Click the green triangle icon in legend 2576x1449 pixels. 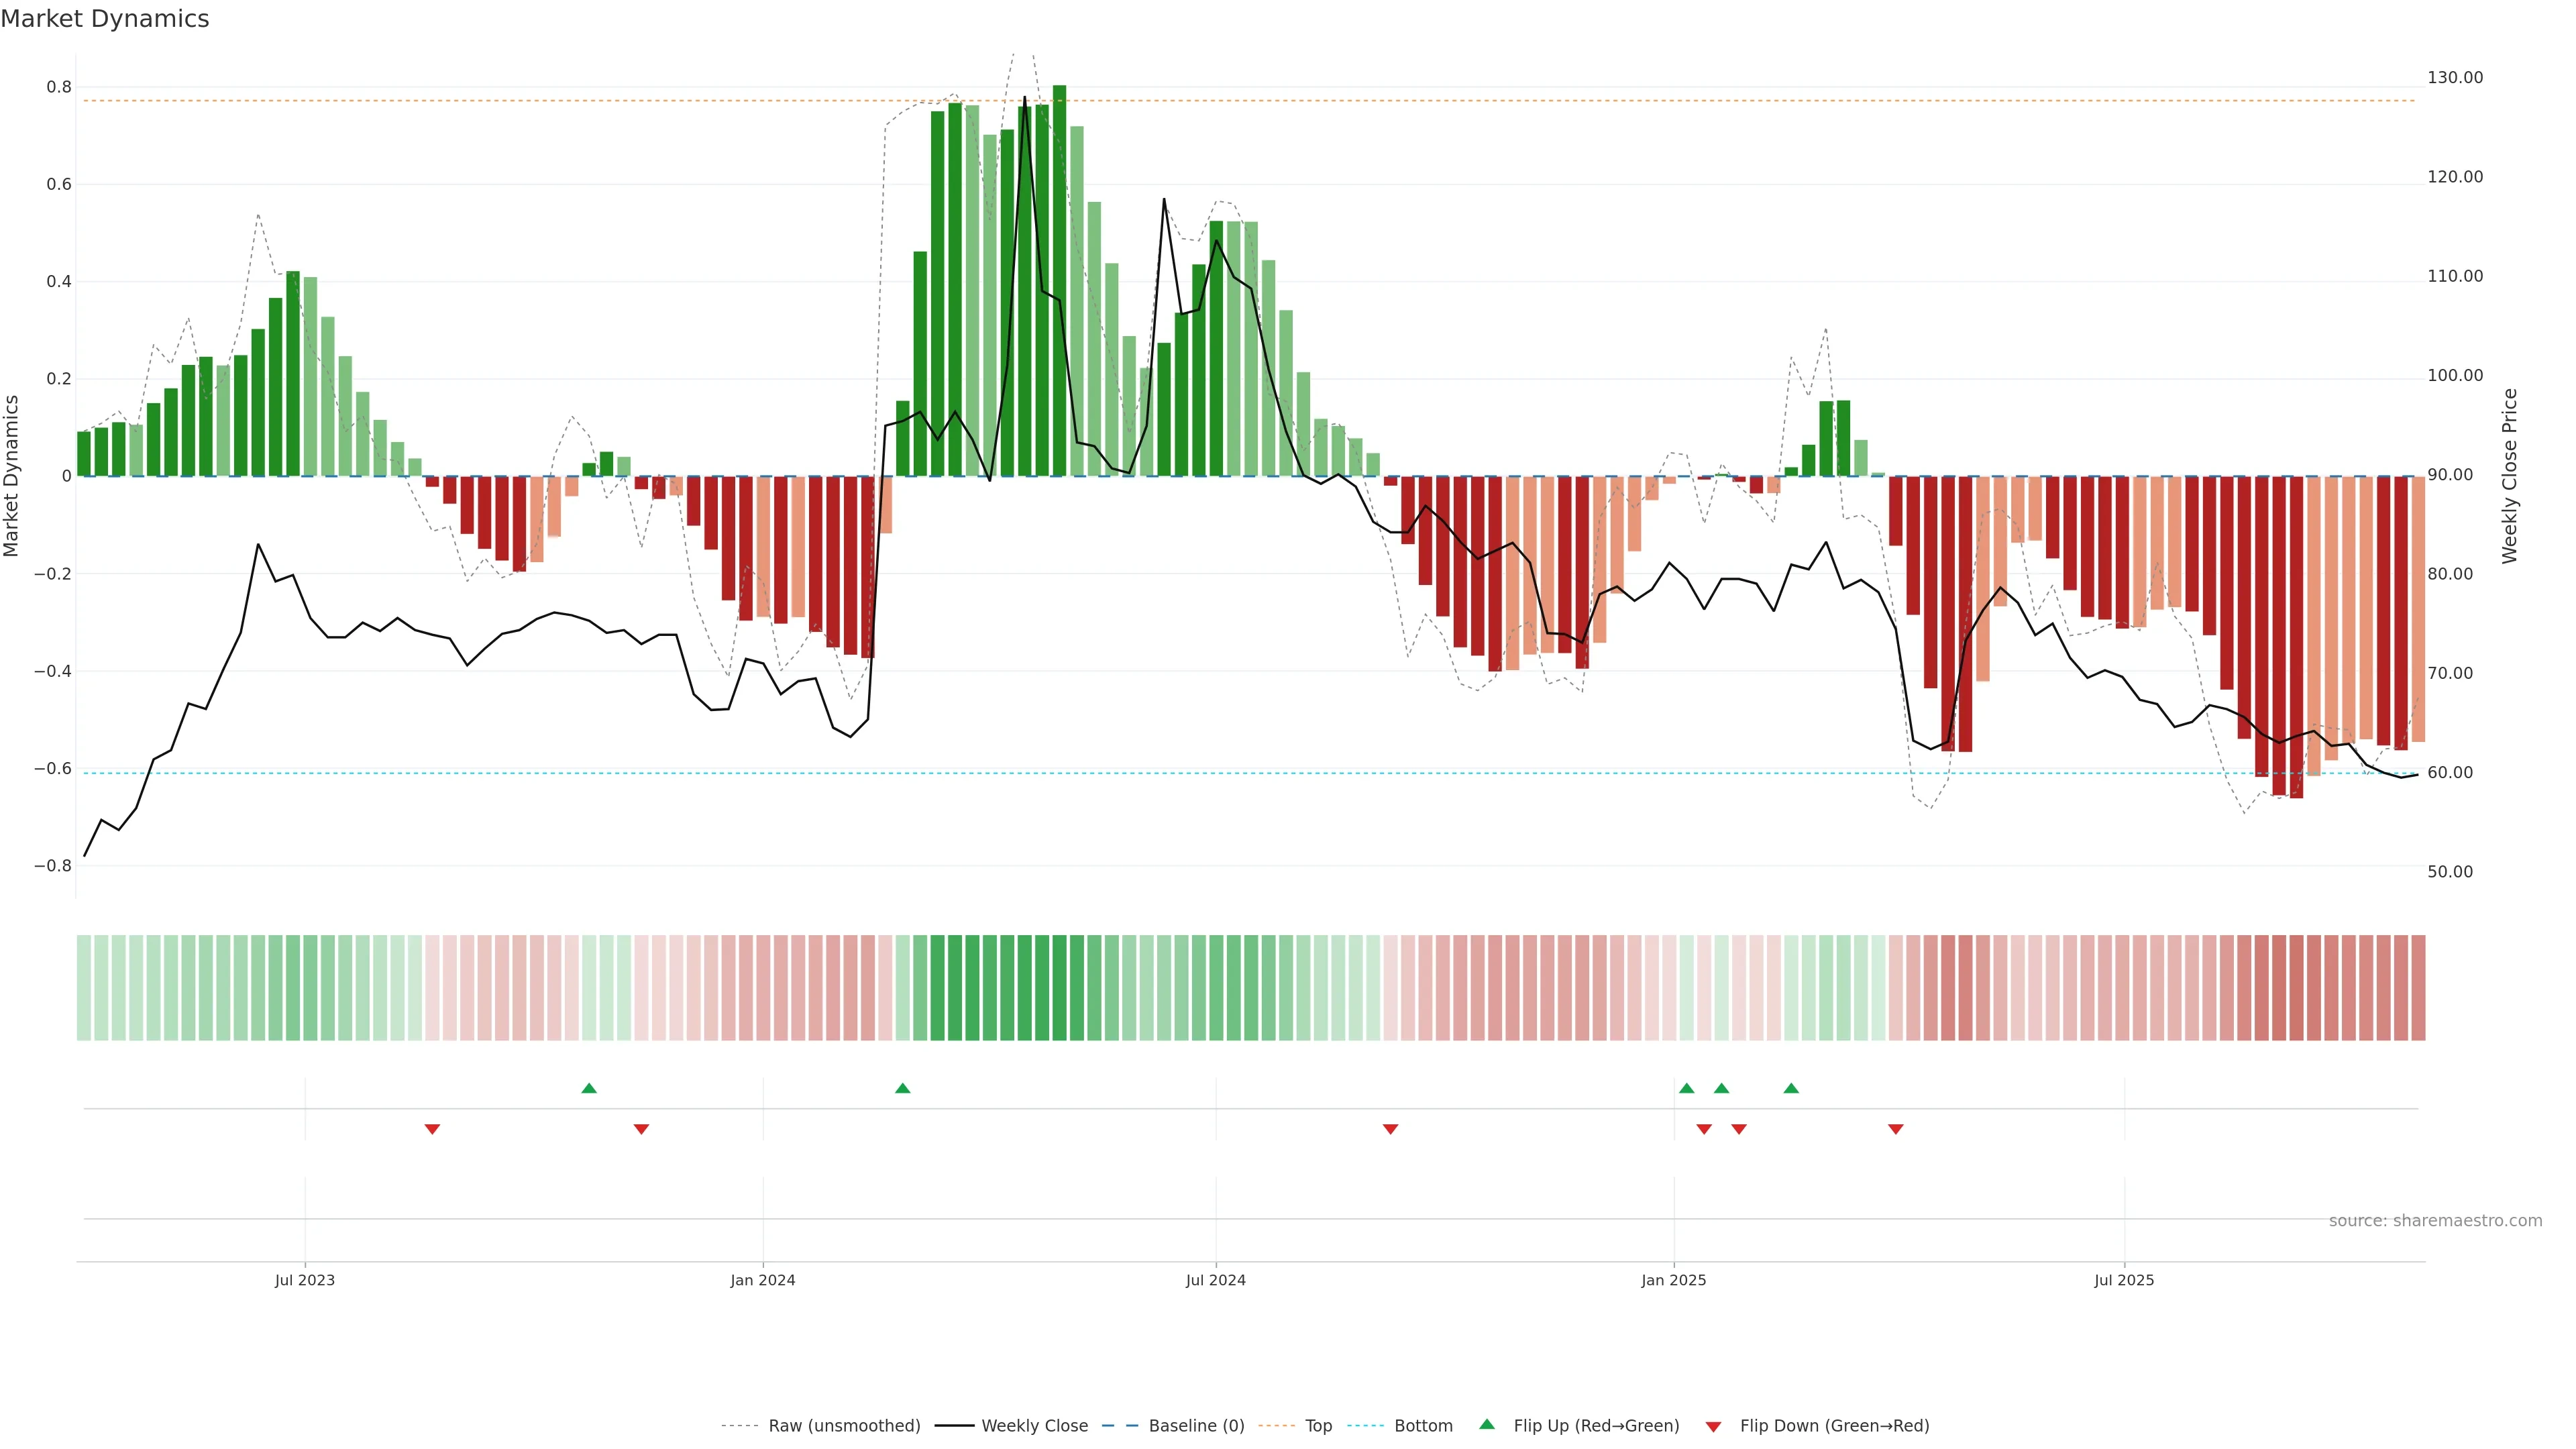(x=1487, y=1424)
